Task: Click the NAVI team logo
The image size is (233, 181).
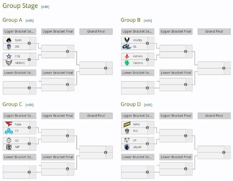Action: tap(127, 124)
